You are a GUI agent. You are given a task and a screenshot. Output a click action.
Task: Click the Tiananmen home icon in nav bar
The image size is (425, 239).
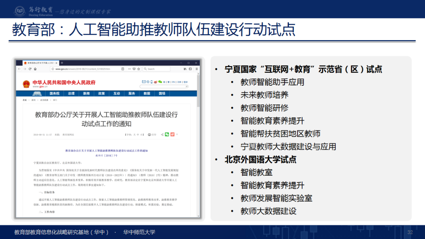(37, 94)
